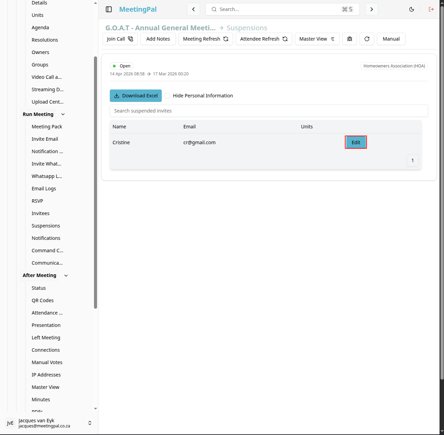Viewport: 444px width, 435px height.
Task: Open RSVP sidebar item
Action: point(37,201)
